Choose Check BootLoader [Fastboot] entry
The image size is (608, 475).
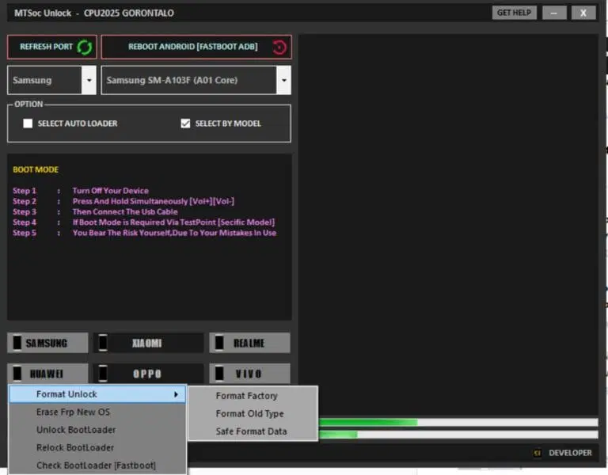click(x=97, y=465)
